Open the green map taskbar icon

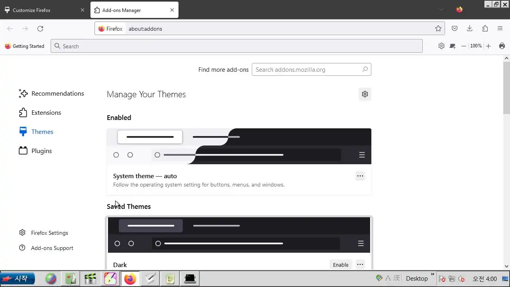coord(71,279)
